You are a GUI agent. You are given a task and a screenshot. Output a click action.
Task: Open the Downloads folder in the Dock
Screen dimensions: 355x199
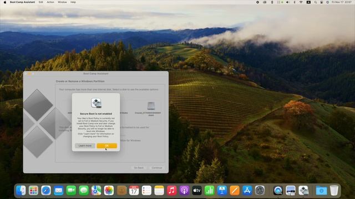tap(321, 191)
